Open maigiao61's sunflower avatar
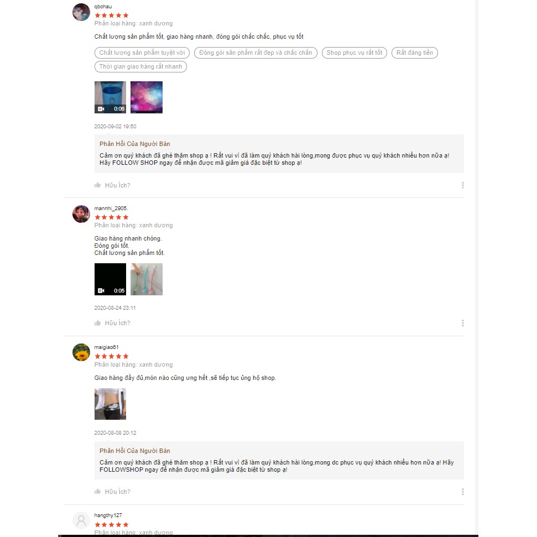The height and width of the screenshot is (537, 537). [x=81, y=352]
